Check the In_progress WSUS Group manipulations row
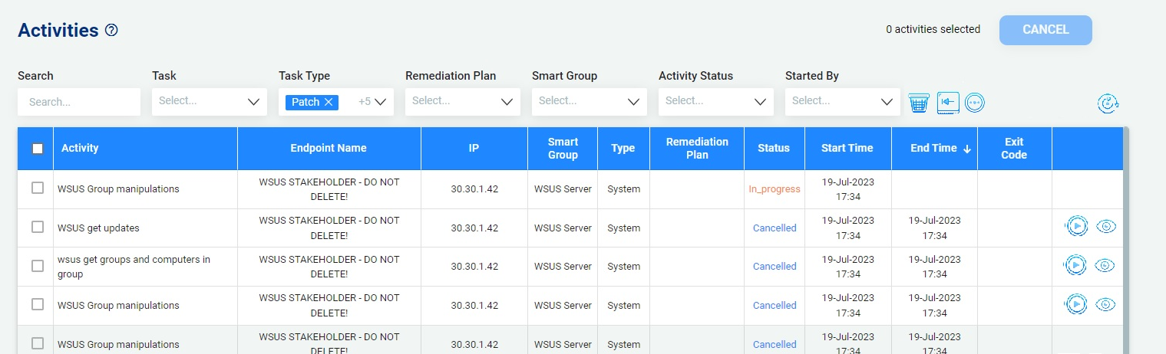Viewport: 1166px width, 354px height. tap(38, 188)
